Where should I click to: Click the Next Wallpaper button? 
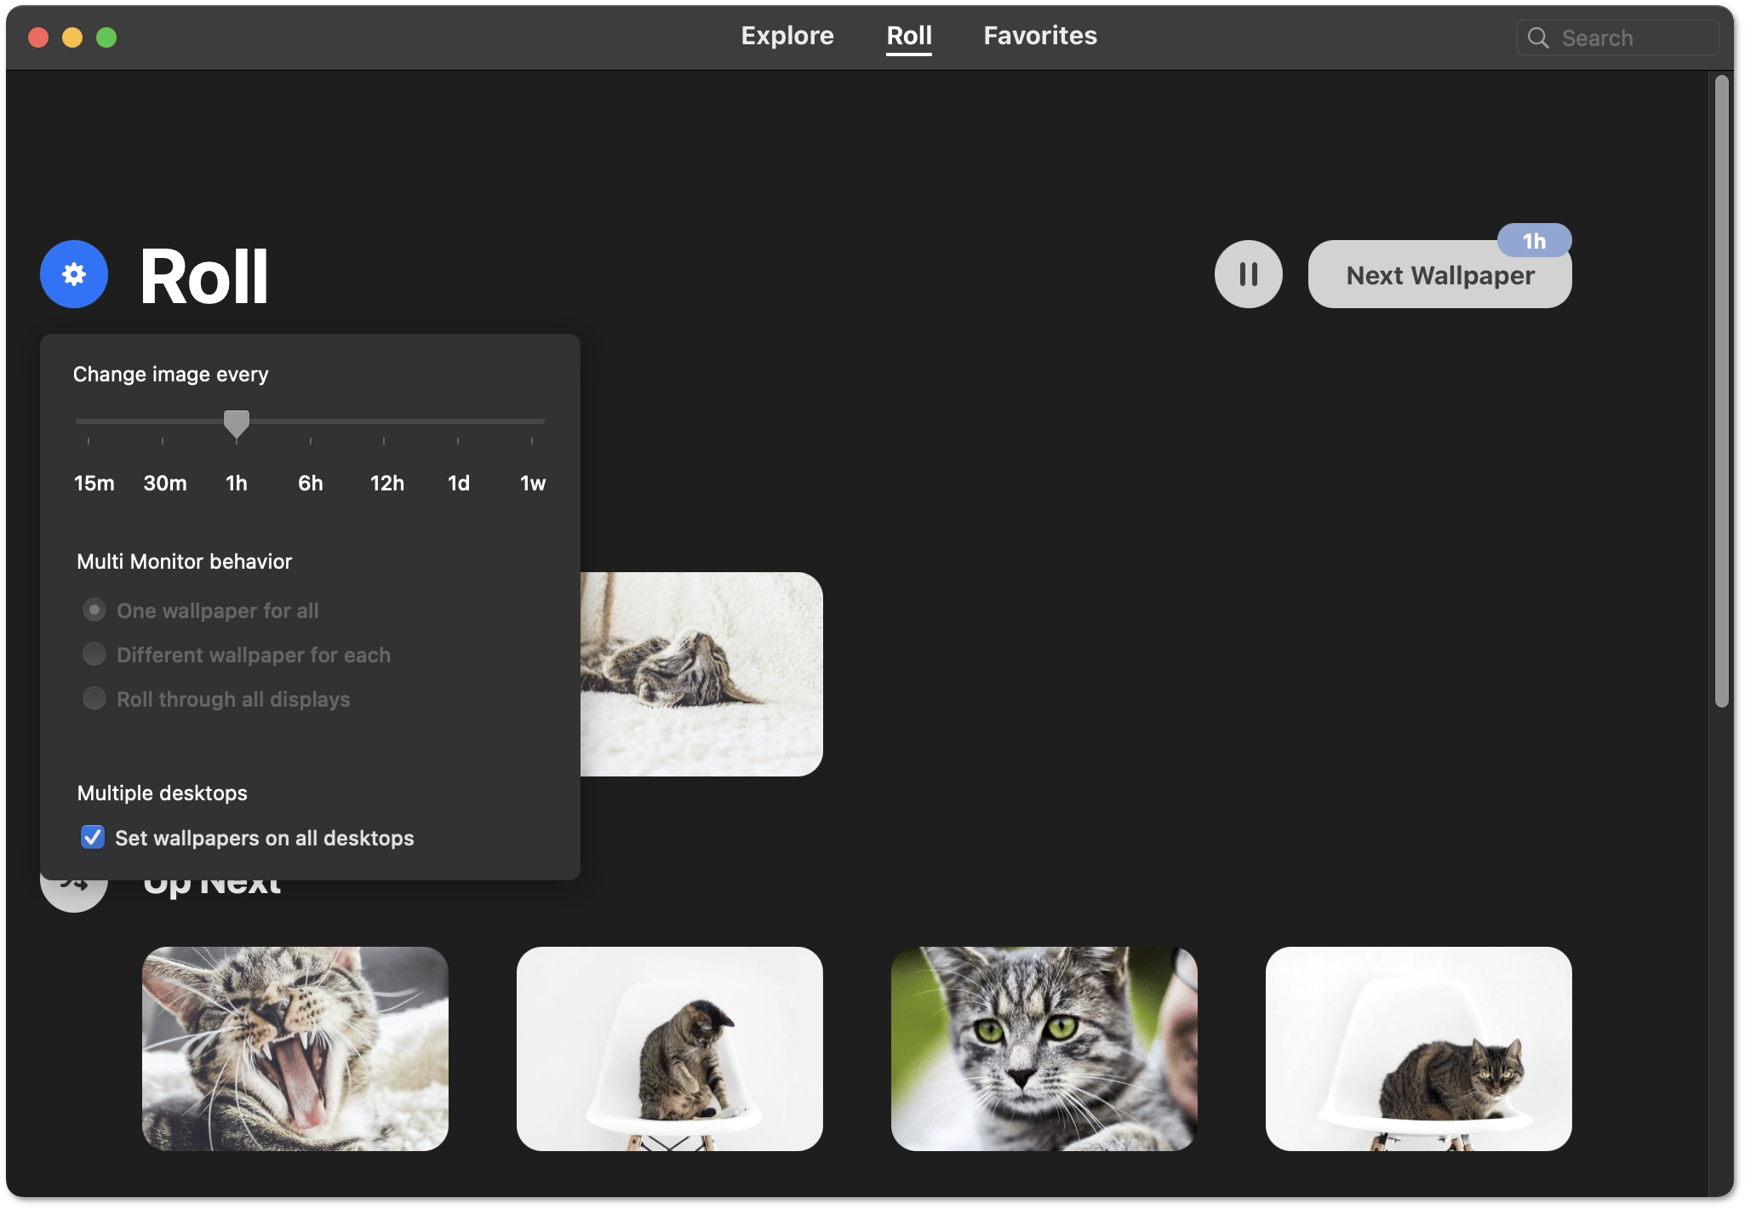(1439, 277)
